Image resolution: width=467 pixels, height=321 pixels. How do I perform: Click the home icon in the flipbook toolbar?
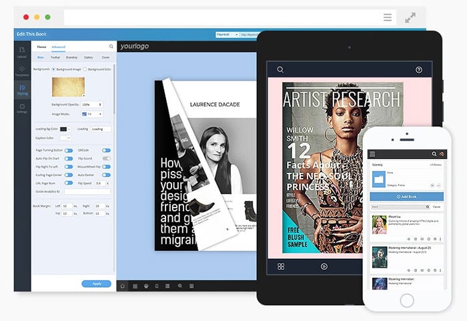(122, 286)
